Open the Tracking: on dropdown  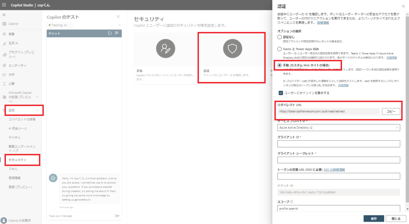60,25
